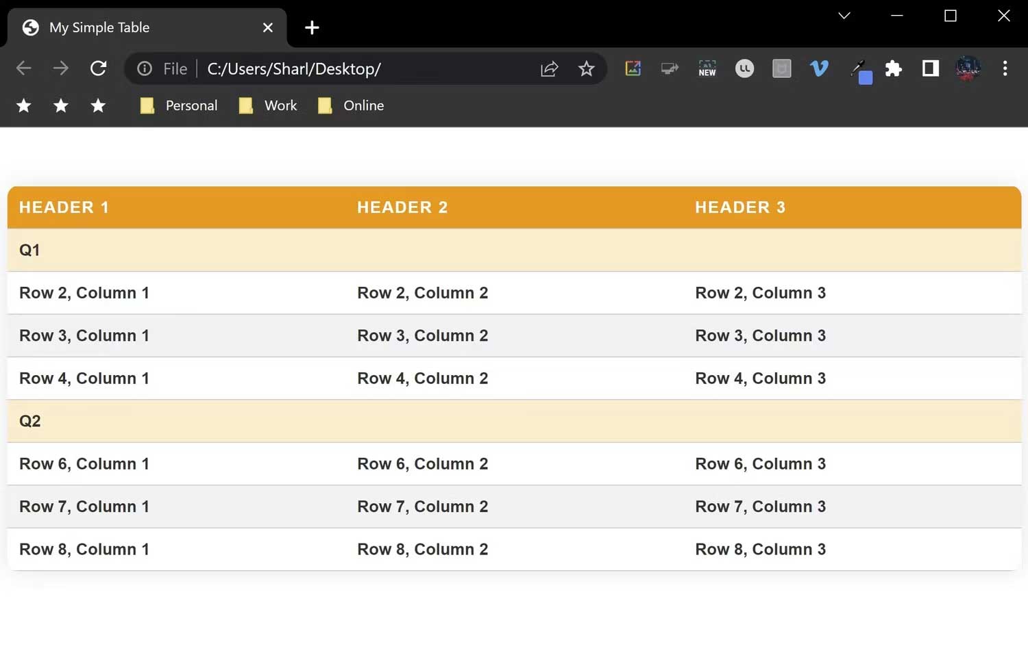Go back using the left arrow
1028x666 pixels.
coord(24,68)
